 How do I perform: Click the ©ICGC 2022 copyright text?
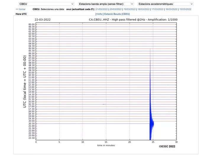coord(168,146)
